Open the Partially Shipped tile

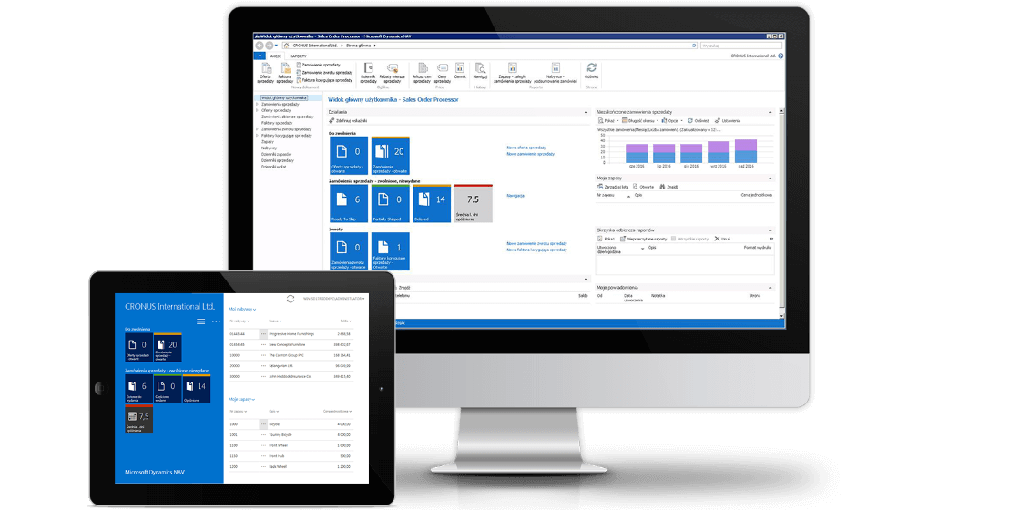tap(391, 204)
